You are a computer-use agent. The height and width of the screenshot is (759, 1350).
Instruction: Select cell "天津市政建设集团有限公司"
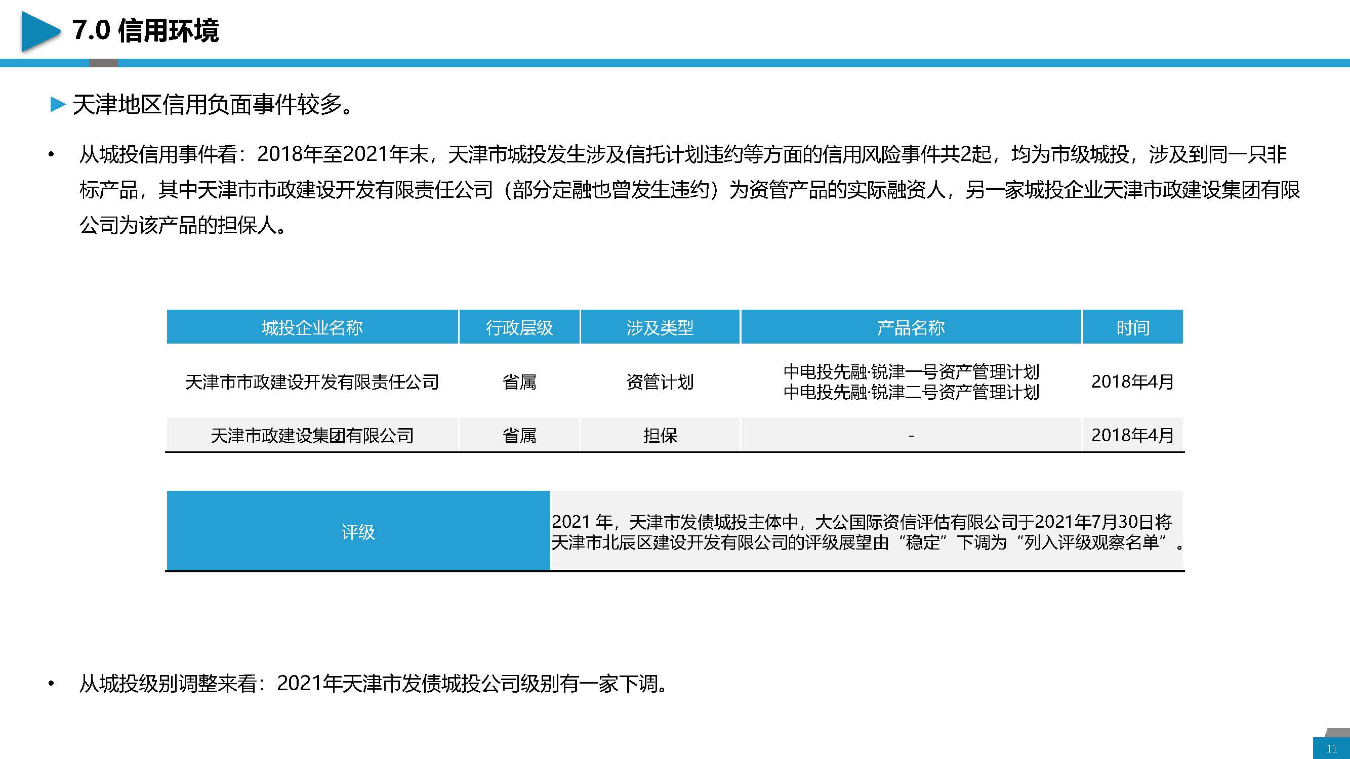(x=312, y=435)
